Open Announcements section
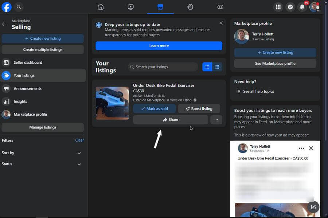328x218 pixels. [43, 88]
